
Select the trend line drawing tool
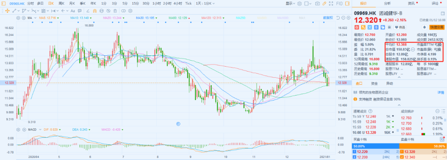pyautogui.click(x=14, y=11)
